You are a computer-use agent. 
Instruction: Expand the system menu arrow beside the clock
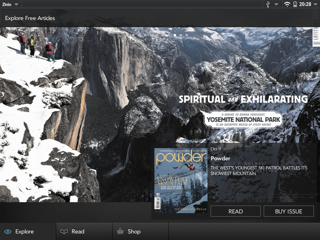(x=316, y=4)
